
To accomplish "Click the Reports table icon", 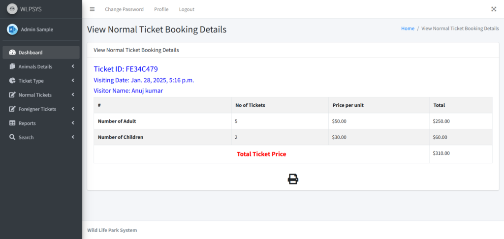I will coord(12,123).
